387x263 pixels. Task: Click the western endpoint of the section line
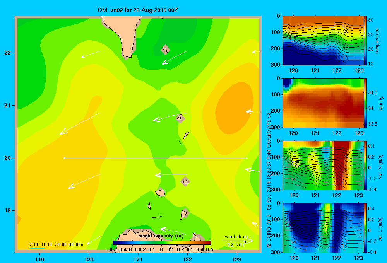pyautogui.click(x=64, y=158)
